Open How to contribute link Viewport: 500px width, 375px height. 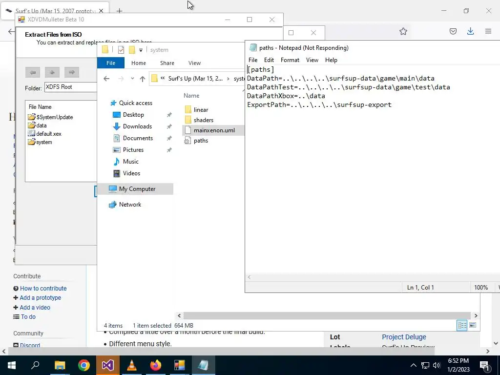coord(43,288)
